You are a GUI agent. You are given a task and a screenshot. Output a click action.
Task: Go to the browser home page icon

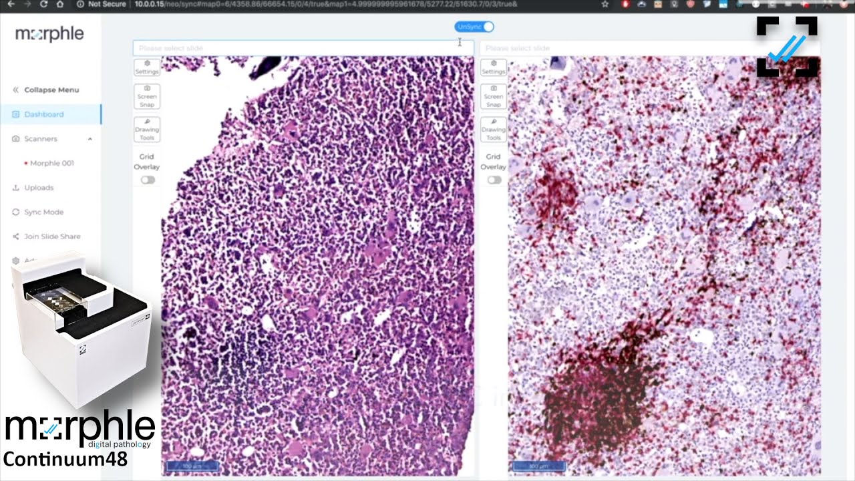(x=59, y=4)
